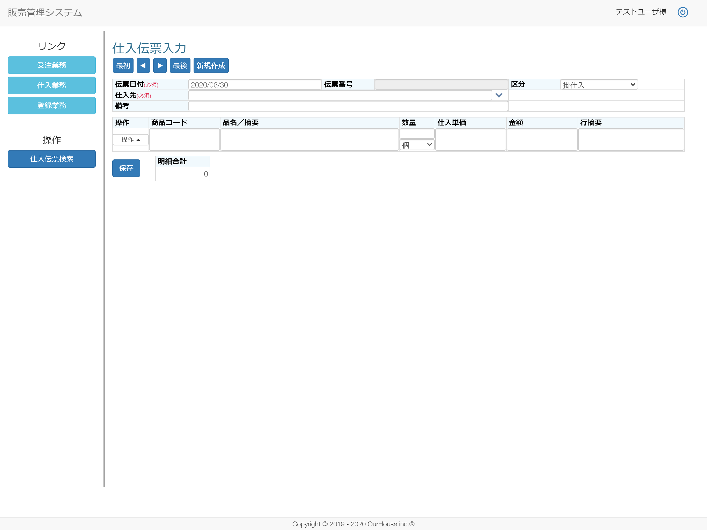Open 登録業務 sidebar link
Screen dimensions: 707x530
tap(52, 106)
